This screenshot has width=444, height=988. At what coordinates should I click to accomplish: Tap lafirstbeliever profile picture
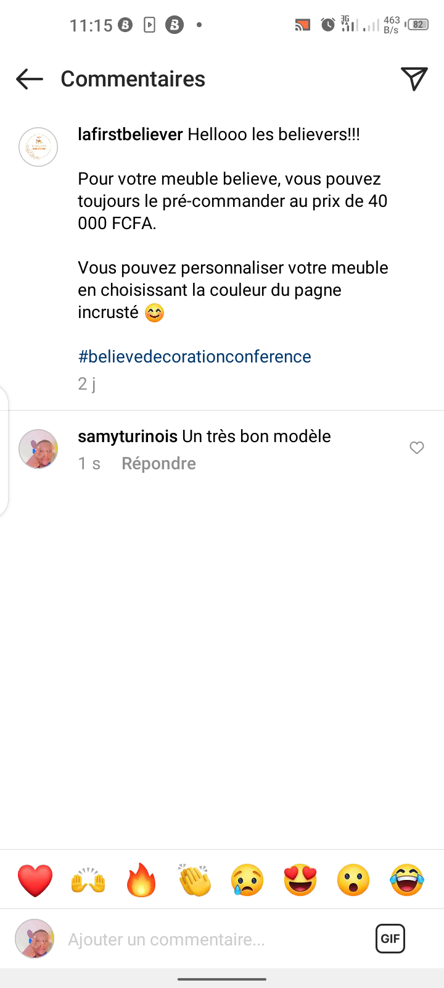(38, 147)
